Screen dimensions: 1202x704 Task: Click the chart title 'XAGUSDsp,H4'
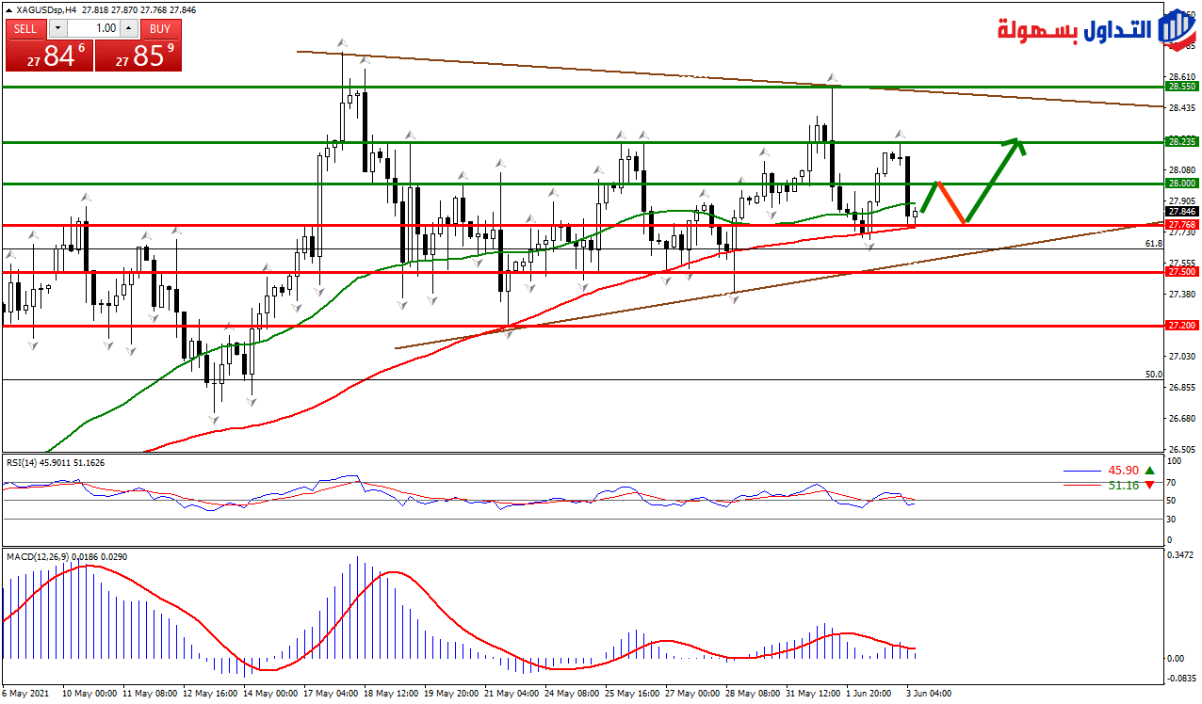[x=48, y=9]
